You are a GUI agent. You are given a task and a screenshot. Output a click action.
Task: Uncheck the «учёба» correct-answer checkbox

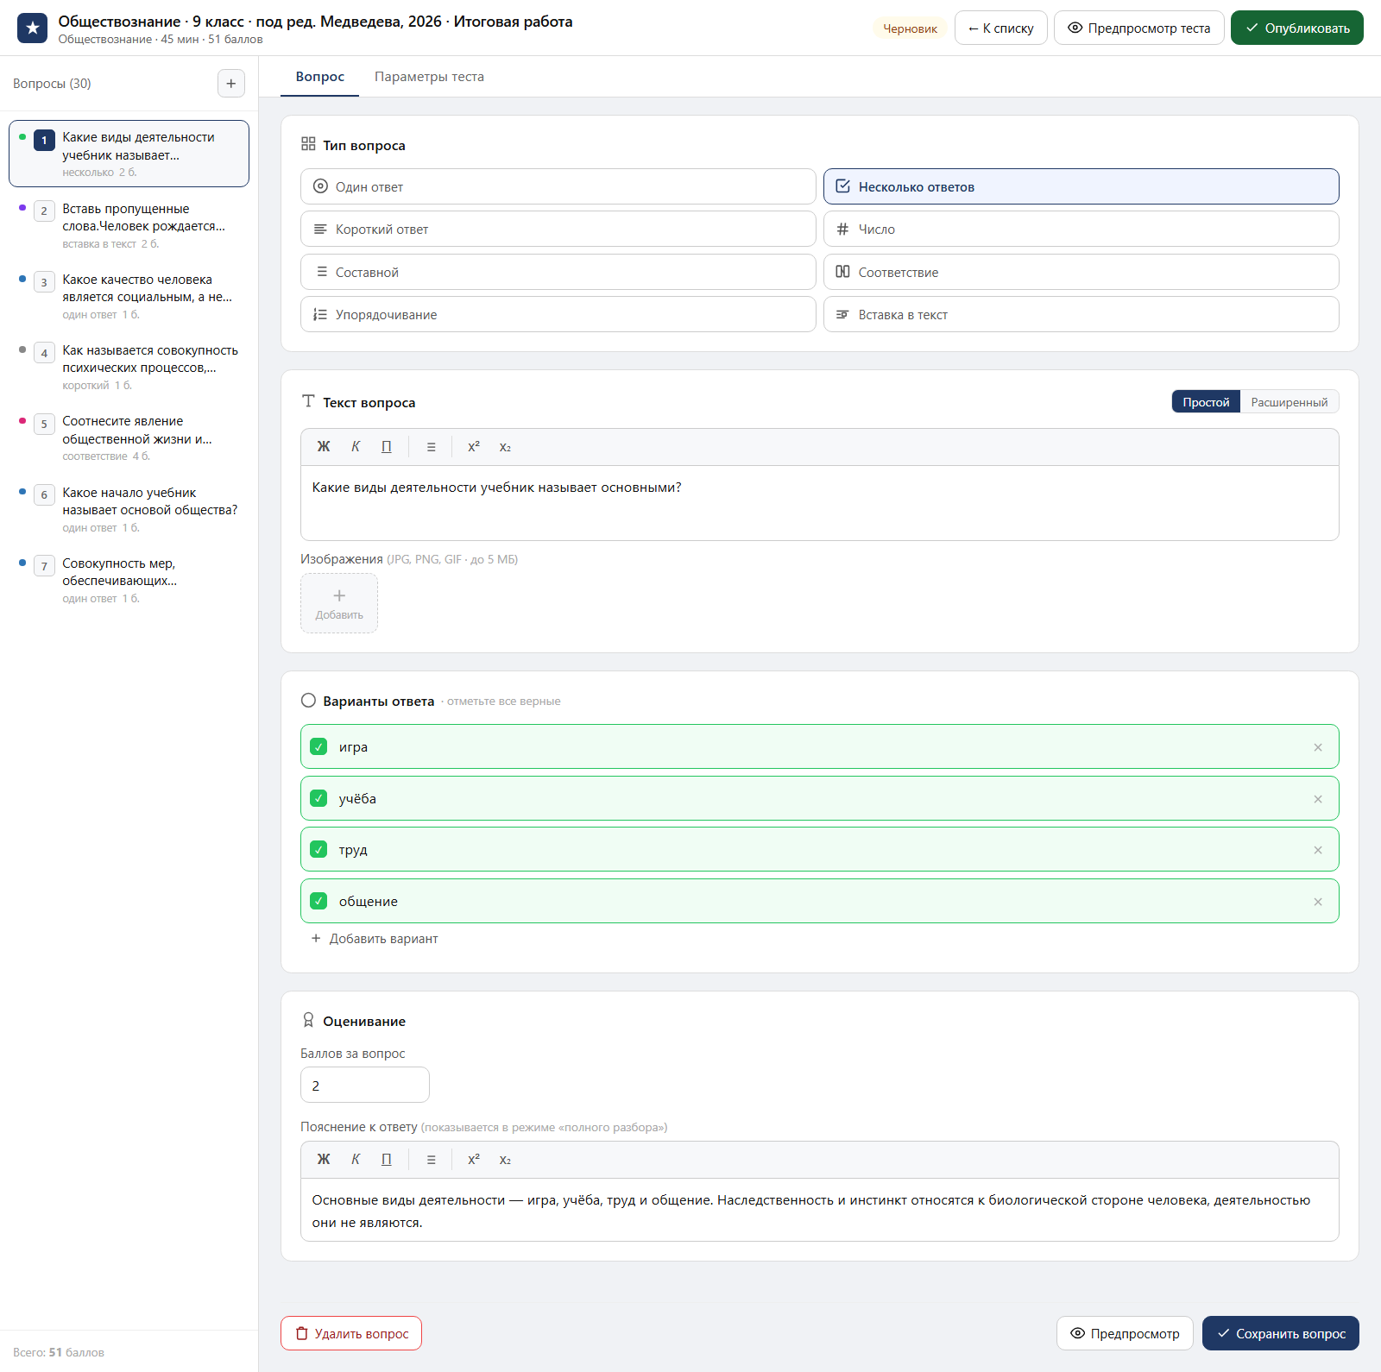coord(318,798)
